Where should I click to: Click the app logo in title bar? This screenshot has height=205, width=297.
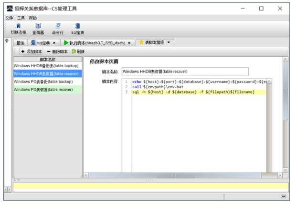point(10,9)
